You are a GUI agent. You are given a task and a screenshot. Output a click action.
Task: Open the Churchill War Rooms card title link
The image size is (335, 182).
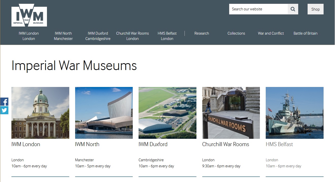click(x=226, y=144)
